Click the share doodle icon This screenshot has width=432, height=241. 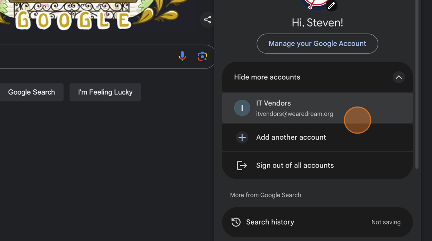[207, 20]
